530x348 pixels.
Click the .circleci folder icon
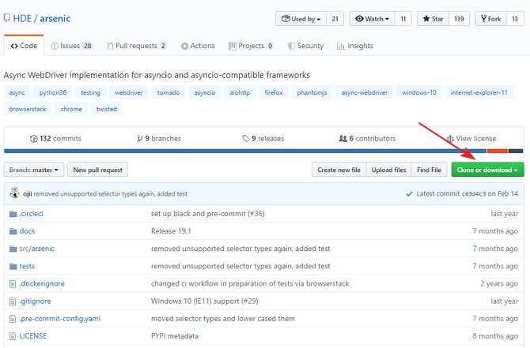click(x=12, y=214)
